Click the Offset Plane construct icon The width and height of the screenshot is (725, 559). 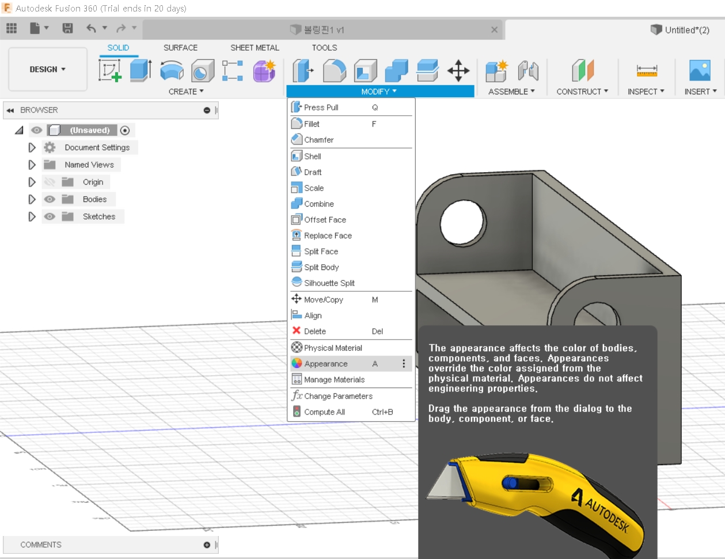pos(582,71)
